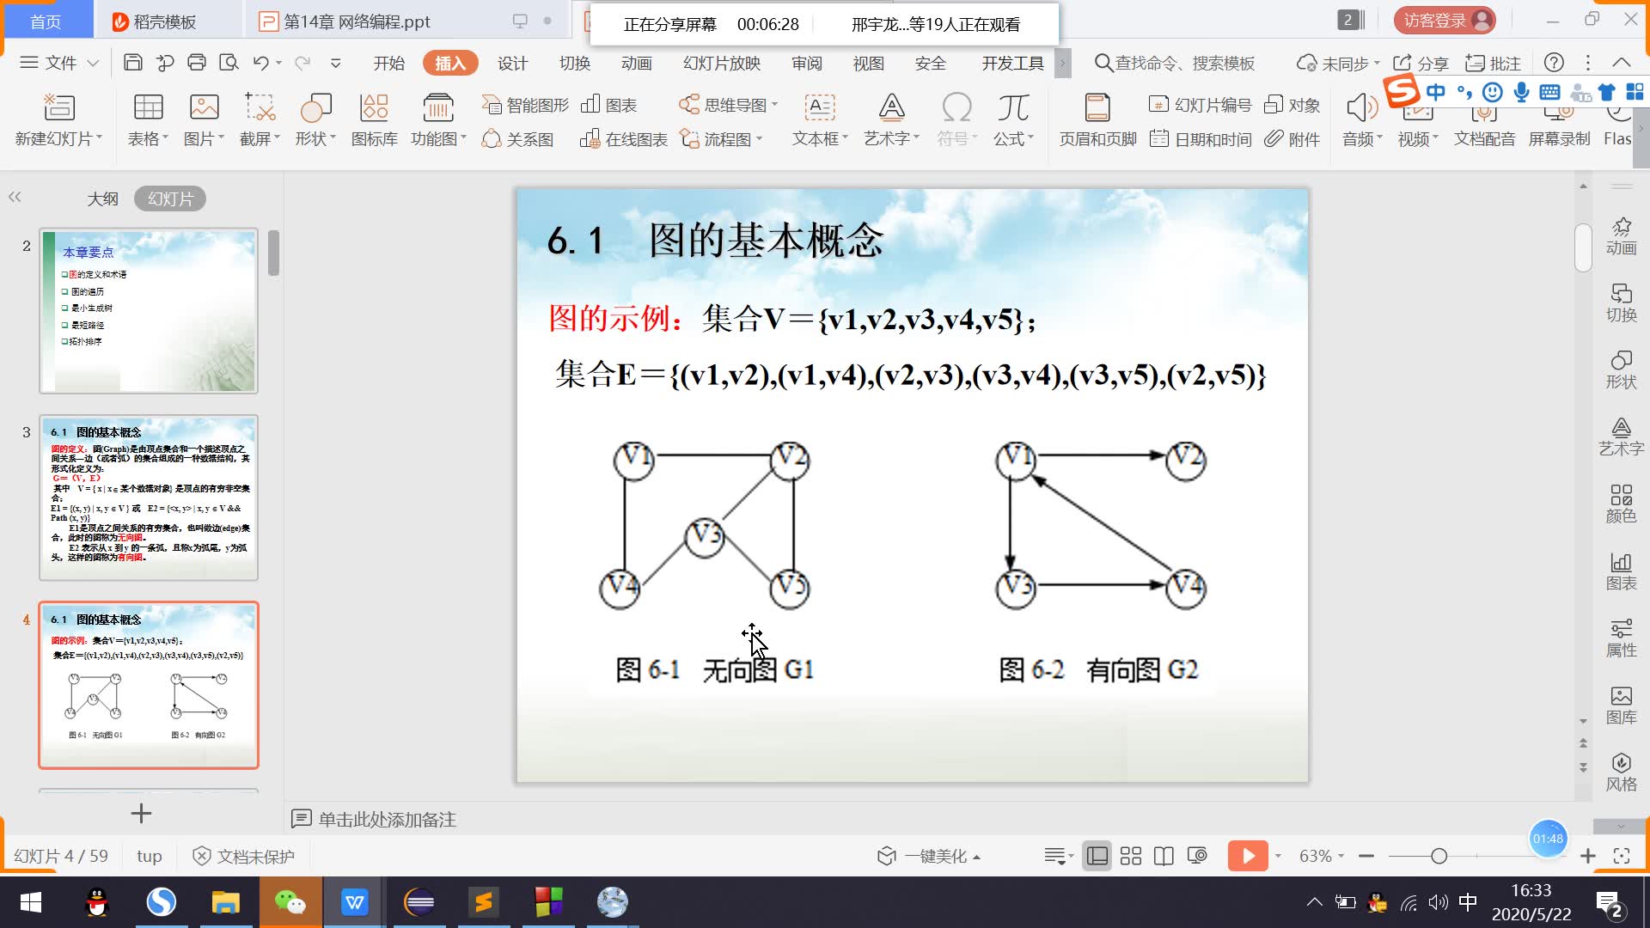Insert a 图表 chart

click(608, 105)
